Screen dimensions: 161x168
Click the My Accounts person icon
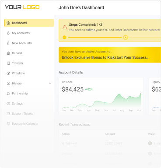click(x=8, y=33)
